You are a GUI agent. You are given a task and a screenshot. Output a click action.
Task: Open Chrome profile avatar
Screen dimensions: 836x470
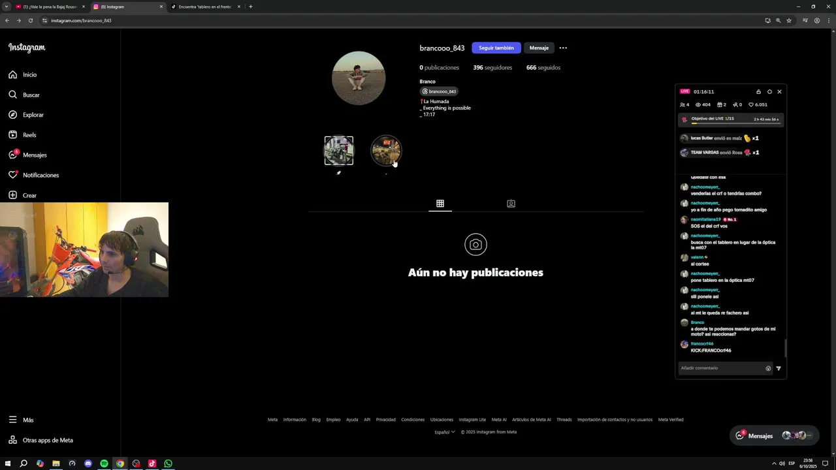pos(817,20)
